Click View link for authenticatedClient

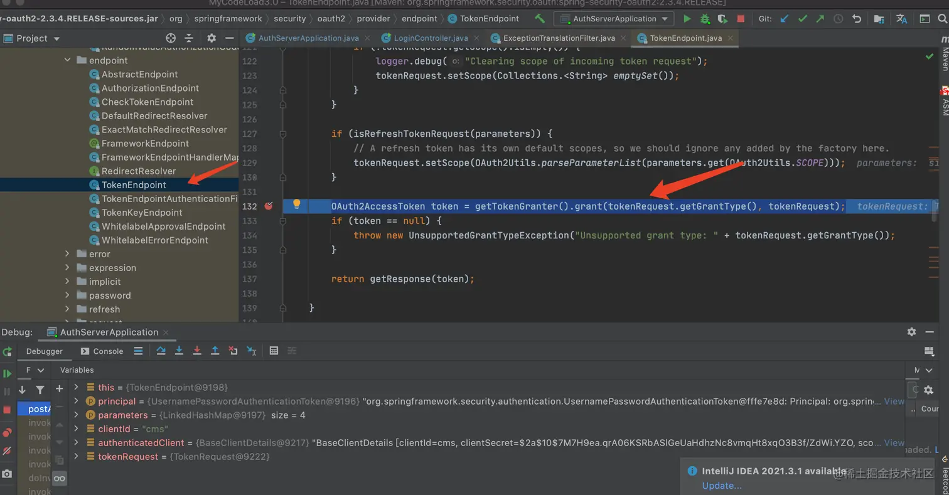pyautogui.click(x=894, y=442)
